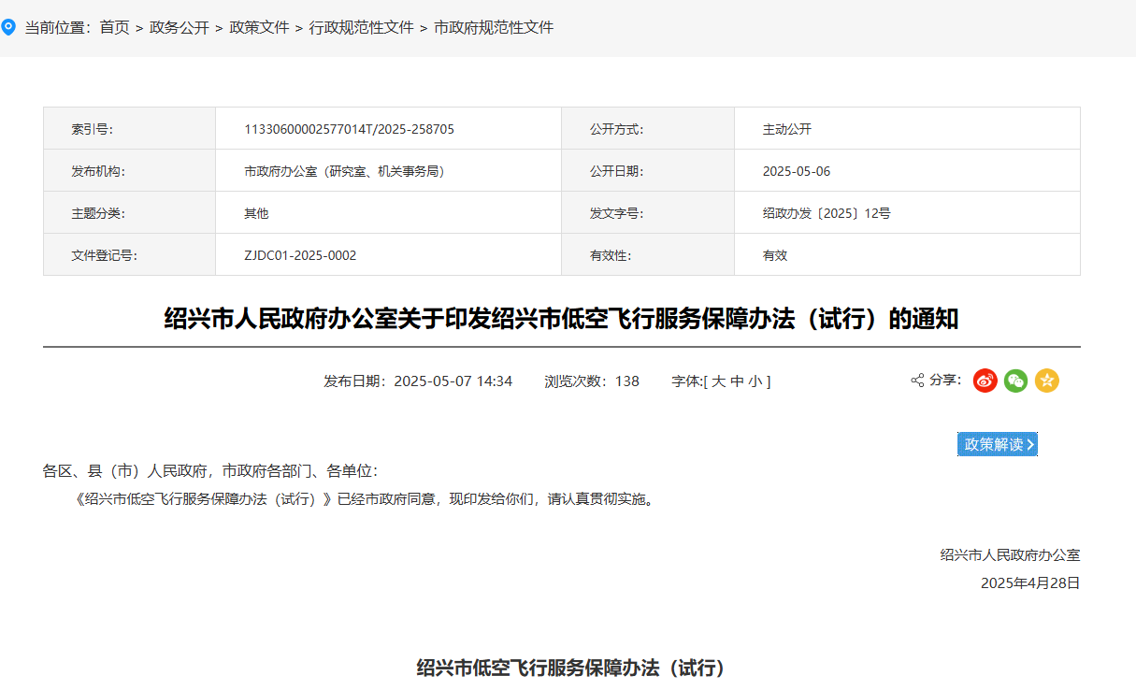1136x690 pixels.
Task: Click the signature 绍兴市人民政府办公室
Action: tap(1010, 554)
